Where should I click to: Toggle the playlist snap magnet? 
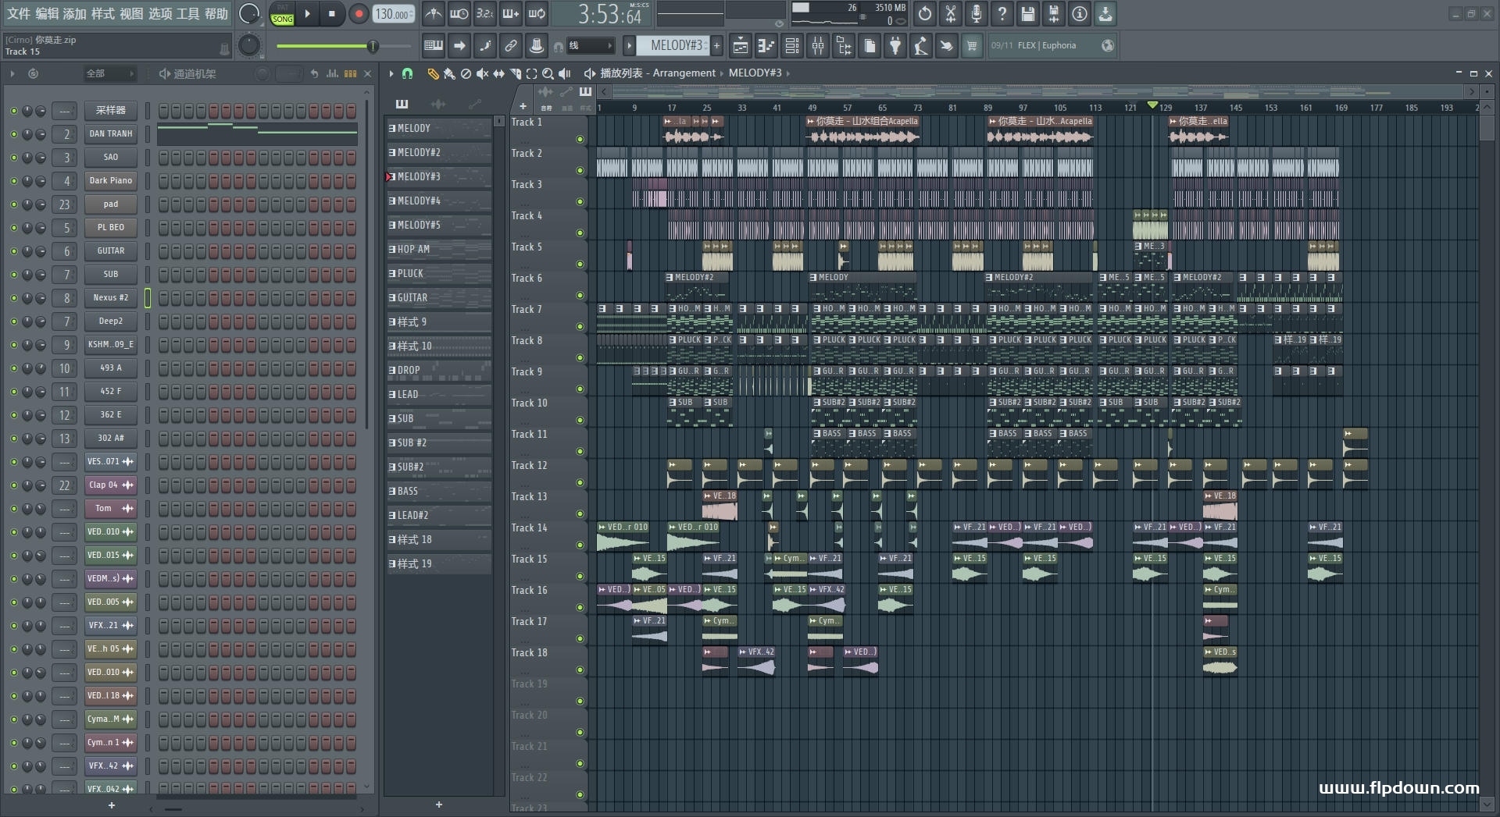coord(407,73)
